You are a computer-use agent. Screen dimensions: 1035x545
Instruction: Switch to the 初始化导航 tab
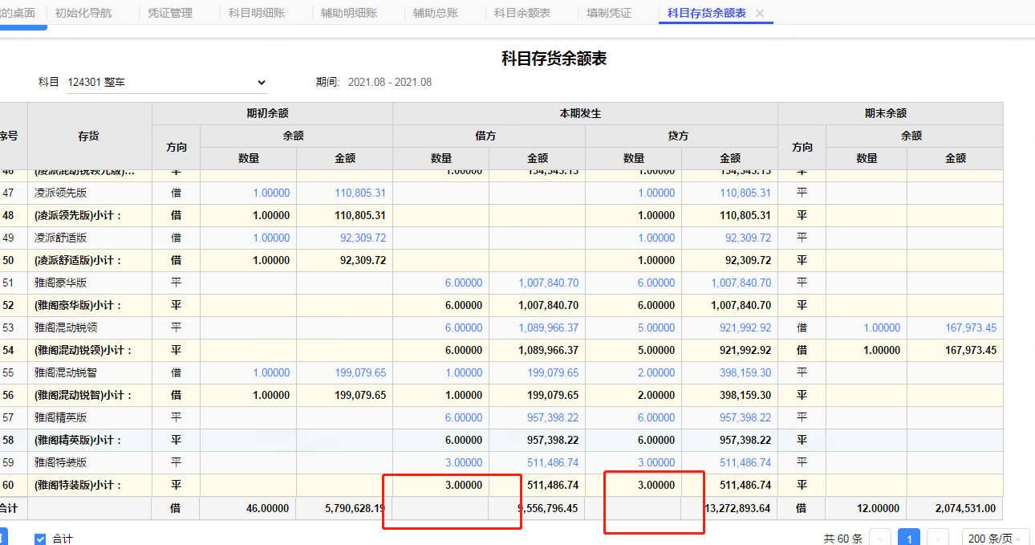coord(83,13)
